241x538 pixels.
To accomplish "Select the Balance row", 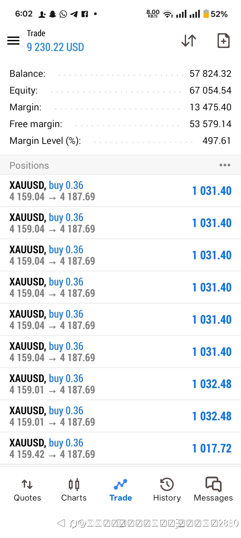I will [120, 74].
